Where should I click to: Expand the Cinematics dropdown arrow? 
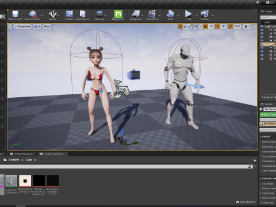point(159,16)
